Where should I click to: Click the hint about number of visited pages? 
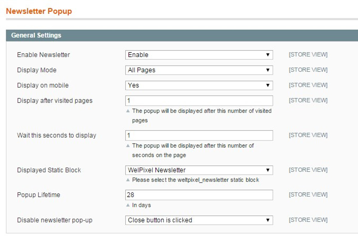[x=202, y=116]
